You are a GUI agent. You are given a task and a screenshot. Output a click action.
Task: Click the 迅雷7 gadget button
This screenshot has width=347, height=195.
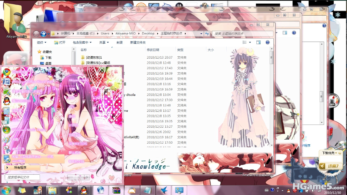(x=331, y=166)
